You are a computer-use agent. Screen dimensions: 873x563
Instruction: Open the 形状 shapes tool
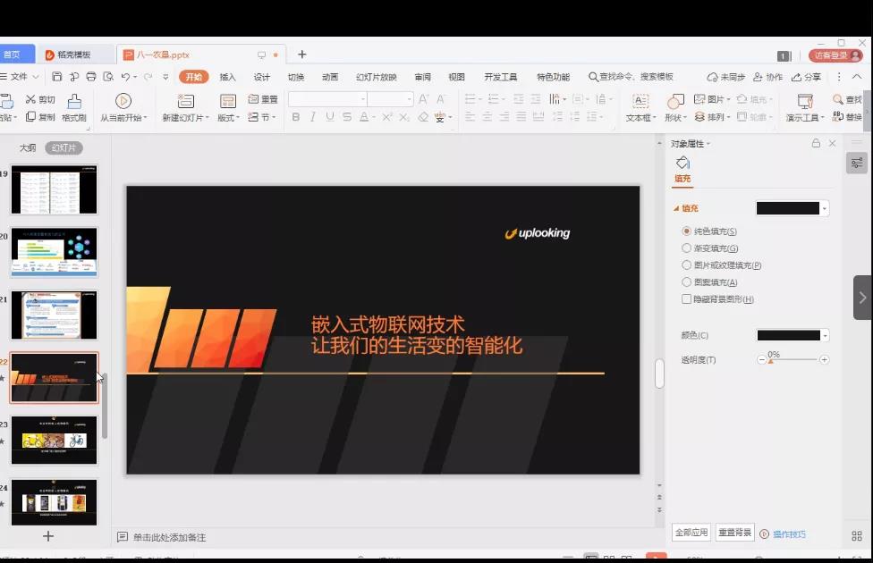tap(675, 101)
